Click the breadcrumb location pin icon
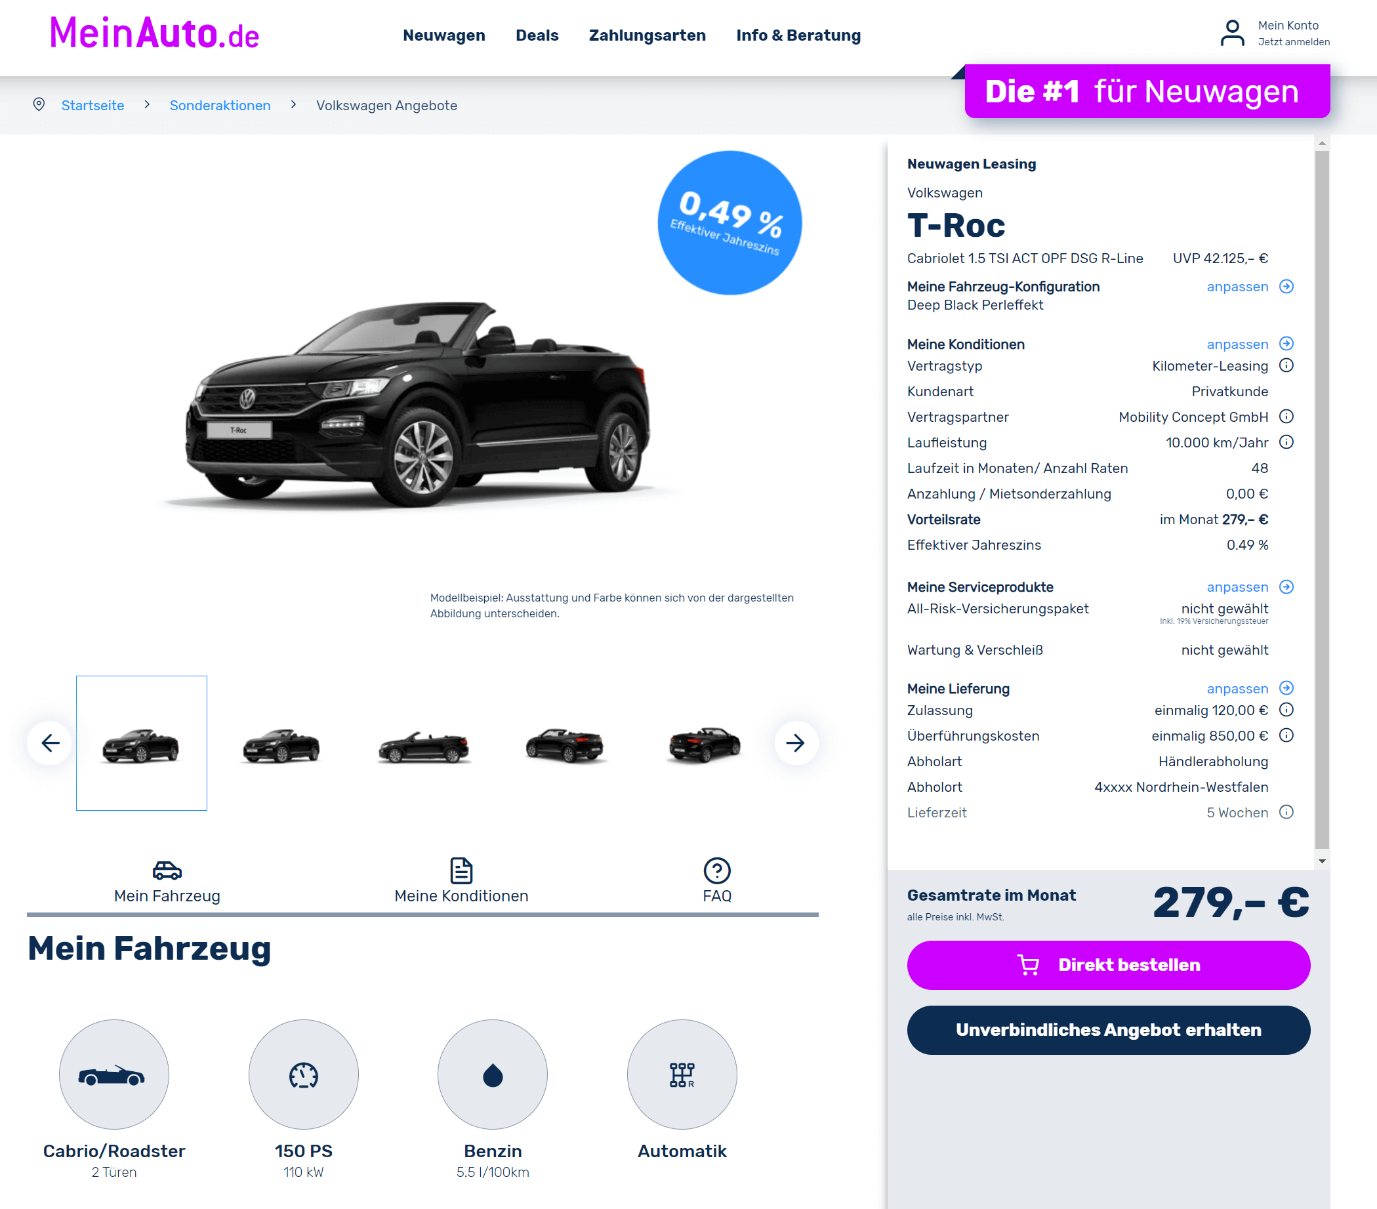The width and height of the screenshot is (1377, 1209). [x=39, y=104]
